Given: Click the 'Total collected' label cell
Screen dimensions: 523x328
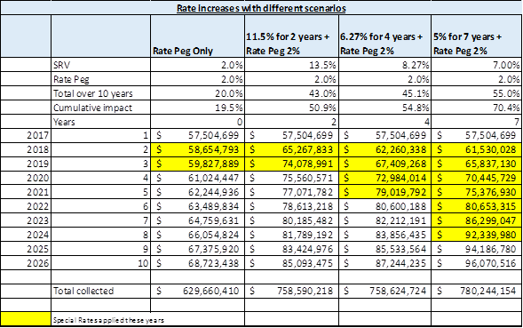Looking at the screenshot, I should point(100,291).
